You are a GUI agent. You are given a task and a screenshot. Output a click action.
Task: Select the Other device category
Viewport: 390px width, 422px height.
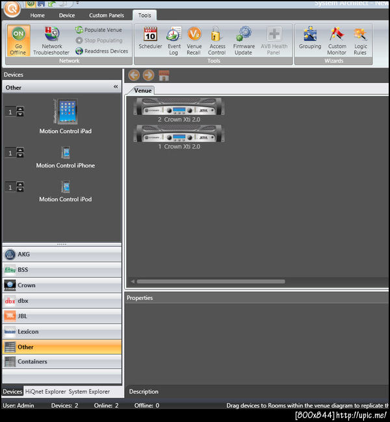(62, 347)
